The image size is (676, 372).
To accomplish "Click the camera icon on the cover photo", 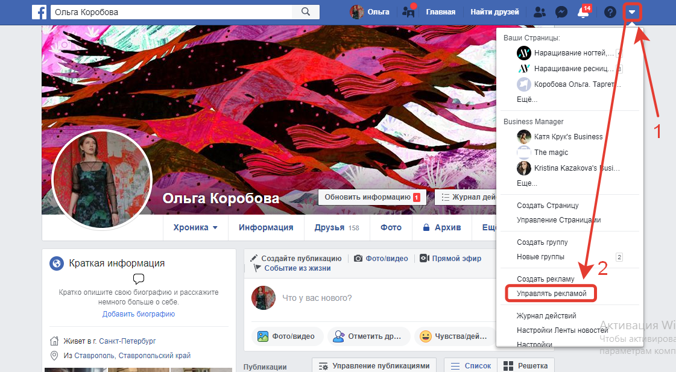I will coord(64,45).
